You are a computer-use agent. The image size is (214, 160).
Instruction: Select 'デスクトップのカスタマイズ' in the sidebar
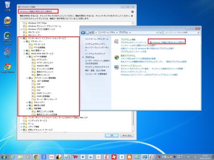tap(97, 67)
